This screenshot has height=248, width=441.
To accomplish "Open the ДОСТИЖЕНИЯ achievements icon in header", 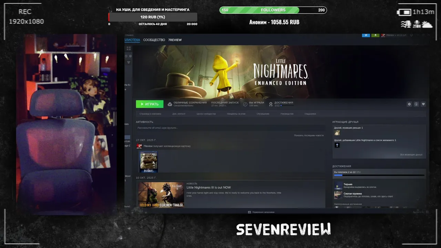I will (271, 104).
